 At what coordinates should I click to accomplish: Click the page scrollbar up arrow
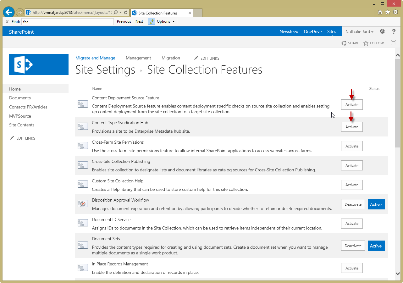click(398, 55)
